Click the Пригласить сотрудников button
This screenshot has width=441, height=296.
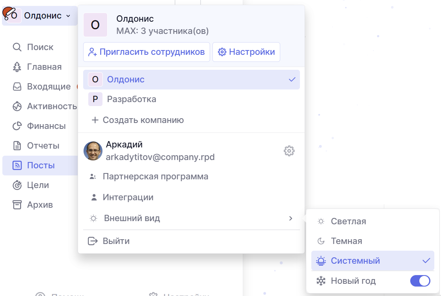tap(147, 52)
